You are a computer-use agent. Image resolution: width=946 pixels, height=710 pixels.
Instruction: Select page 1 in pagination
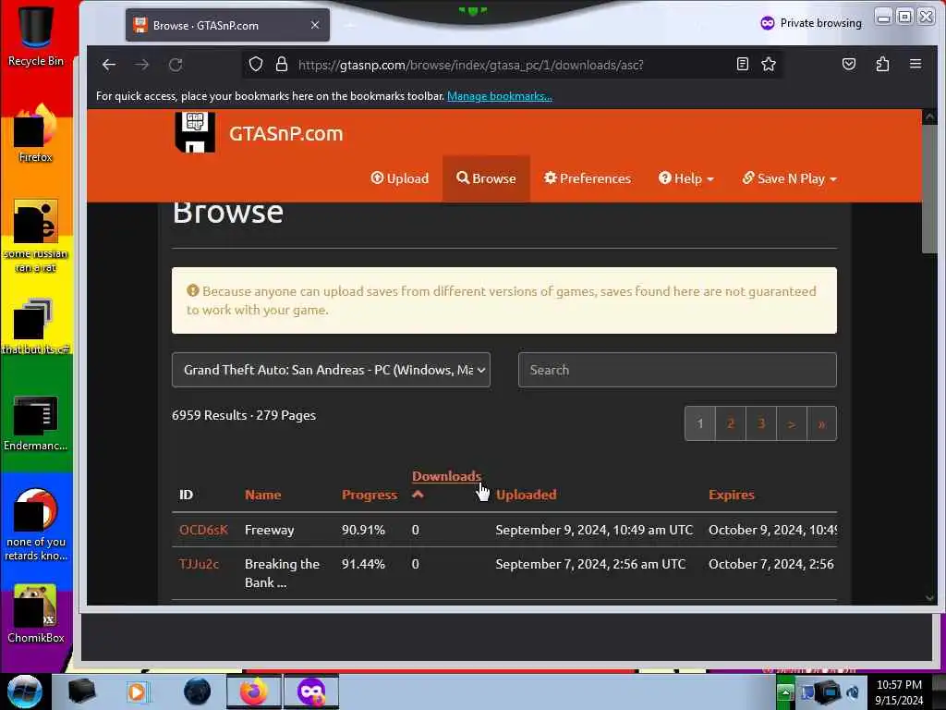pos(700,423)
